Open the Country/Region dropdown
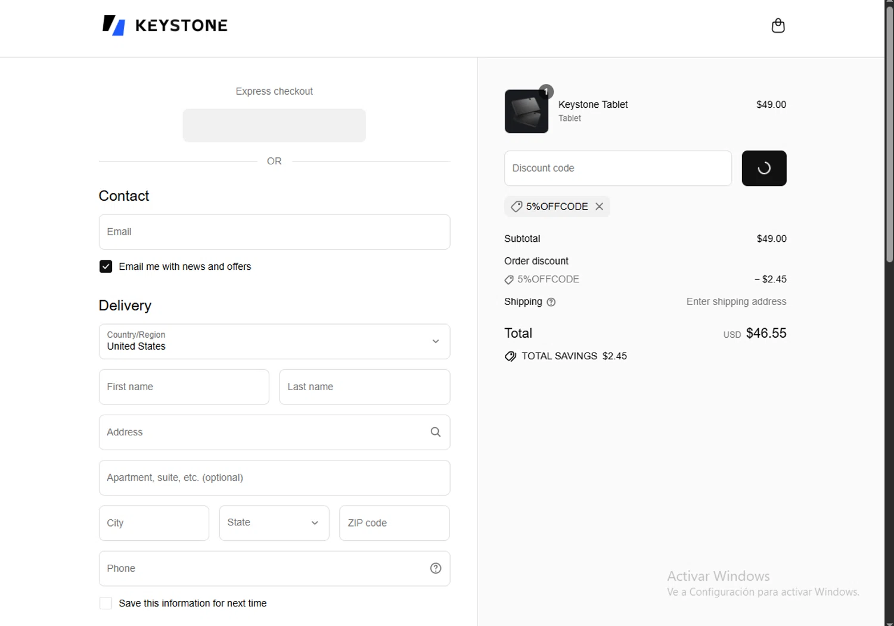Viewport: 894px width, 626px height. point(274,341)
